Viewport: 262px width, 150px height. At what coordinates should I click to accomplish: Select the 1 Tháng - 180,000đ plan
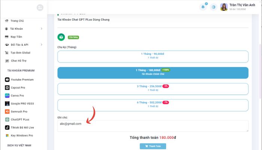click(x=153, y=73)
